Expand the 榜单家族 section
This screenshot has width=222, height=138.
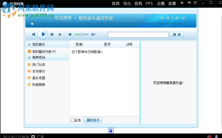pos(47,57)
